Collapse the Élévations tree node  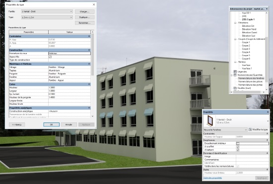pyautogui.click(x=235, y=23)
